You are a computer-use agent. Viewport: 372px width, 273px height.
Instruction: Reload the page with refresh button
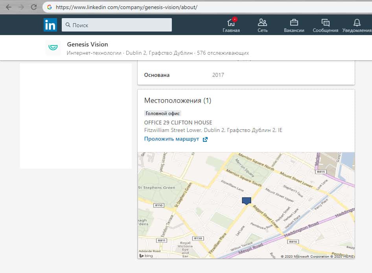tap(34, 7)
